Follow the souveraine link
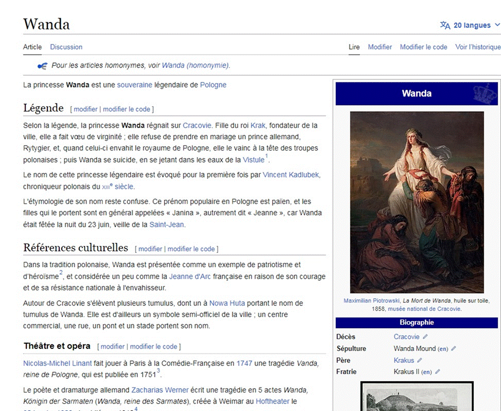This screenshot has height=411, width=501. 134,85
